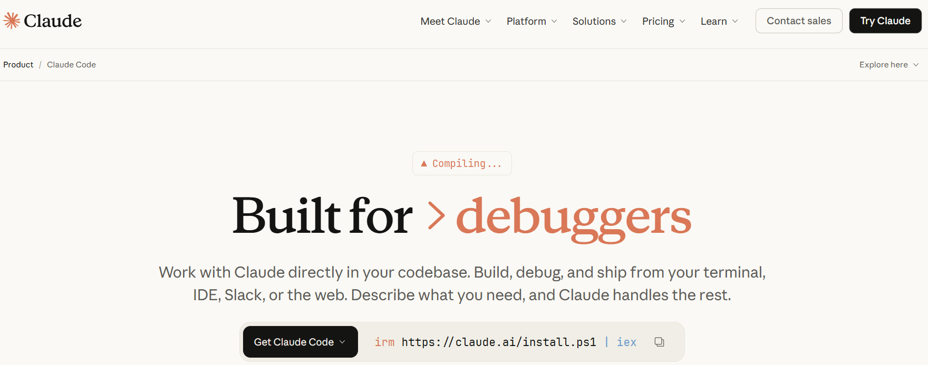
Task: Click the triangle icon in the Compiling badge
Action: [x=424, y=164]
